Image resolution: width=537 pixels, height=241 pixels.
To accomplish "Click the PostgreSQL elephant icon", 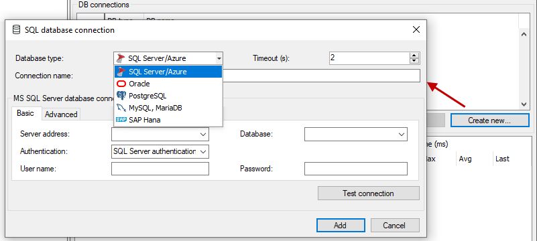I will coord(121,96).
